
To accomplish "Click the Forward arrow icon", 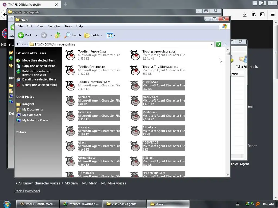I will [x=44, y=35].
